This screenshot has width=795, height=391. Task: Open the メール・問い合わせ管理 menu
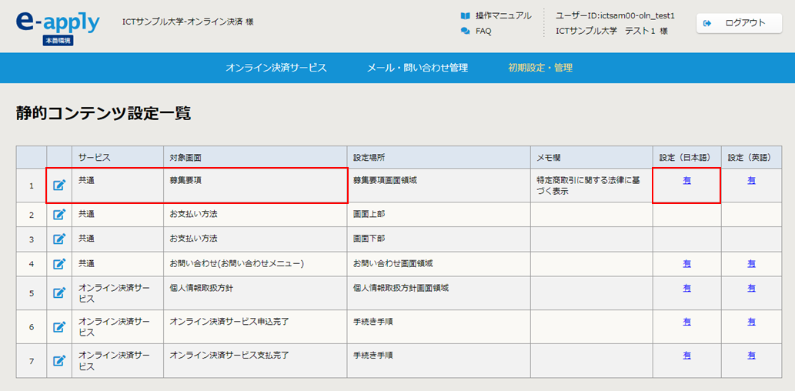417,68
